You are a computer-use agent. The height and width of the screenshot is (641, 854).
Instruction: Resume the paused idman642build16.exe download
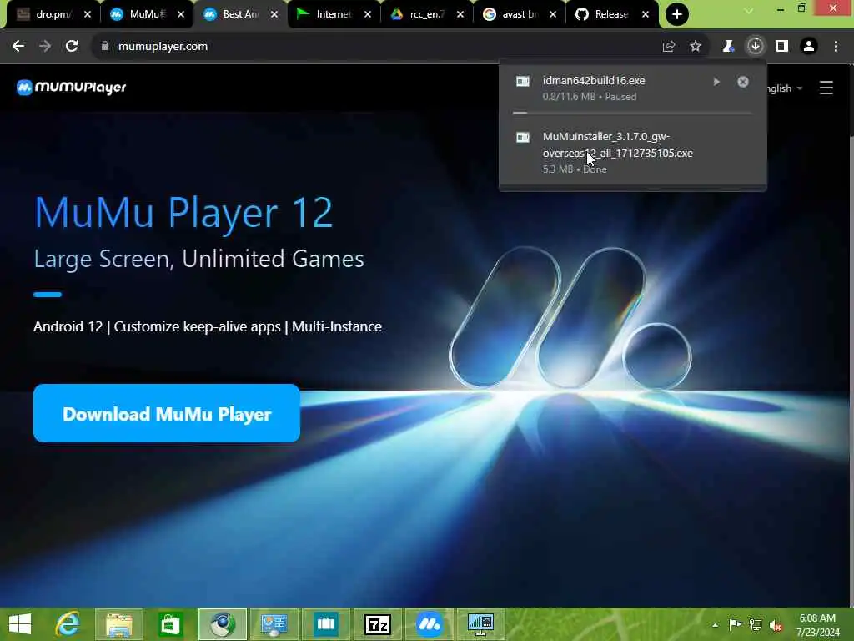point(716,82)
